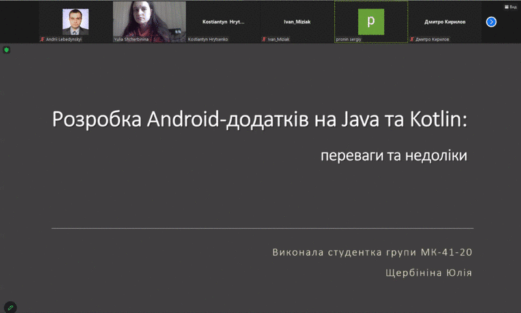Open the Вид view options menu

point(509,7)
